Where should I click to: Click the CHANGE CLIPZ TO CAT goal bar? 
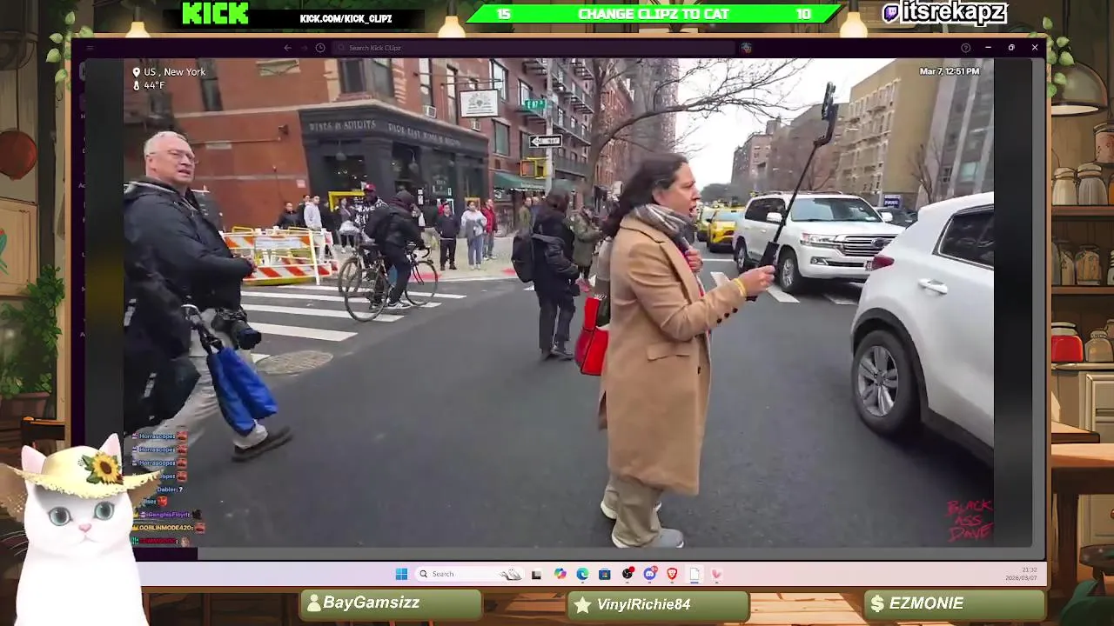click(654, 14)
